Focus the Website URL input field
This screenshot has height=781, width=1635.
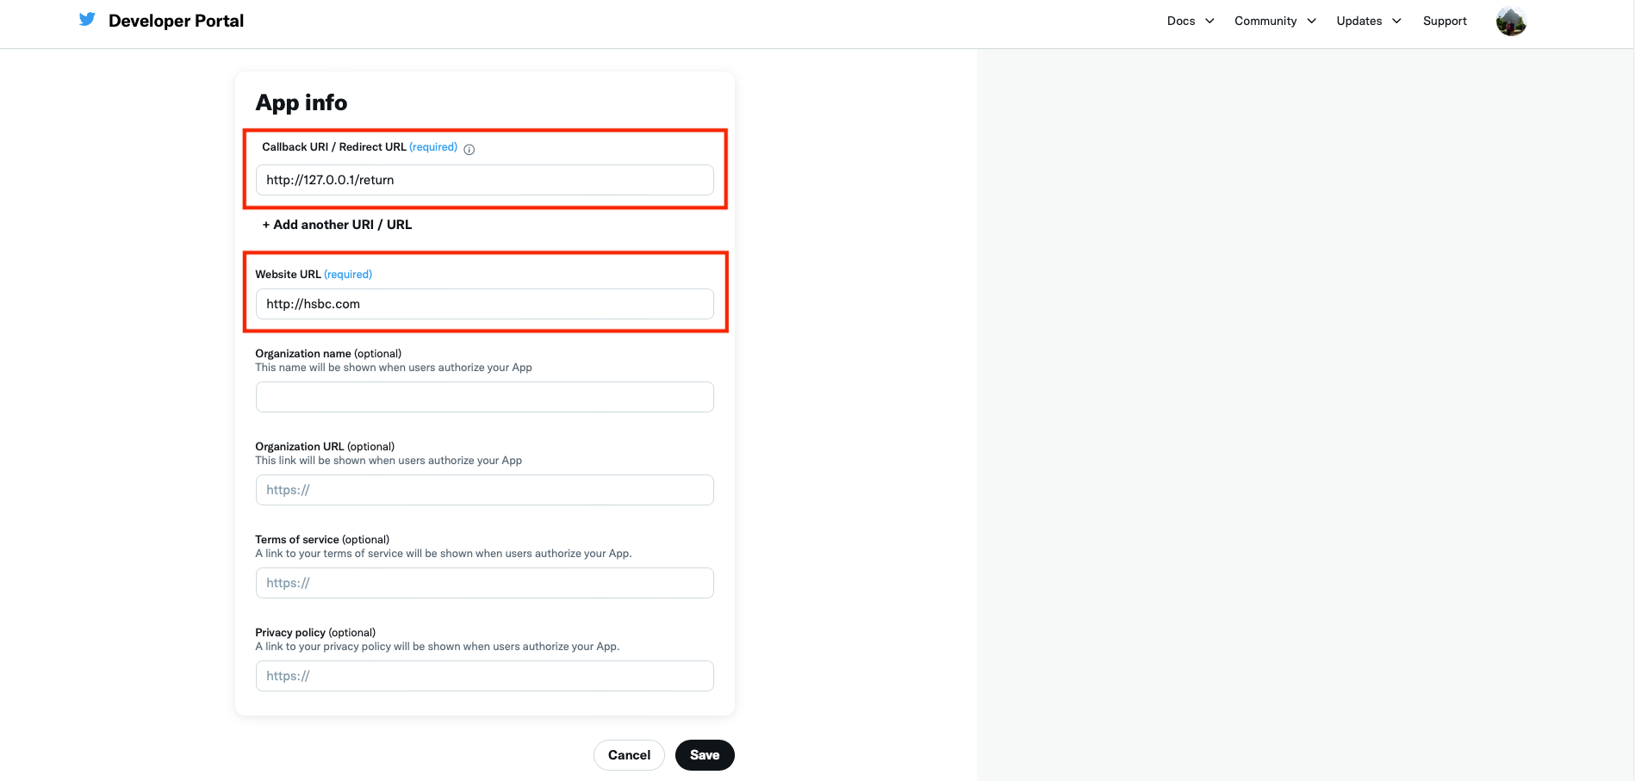point(484,304)
